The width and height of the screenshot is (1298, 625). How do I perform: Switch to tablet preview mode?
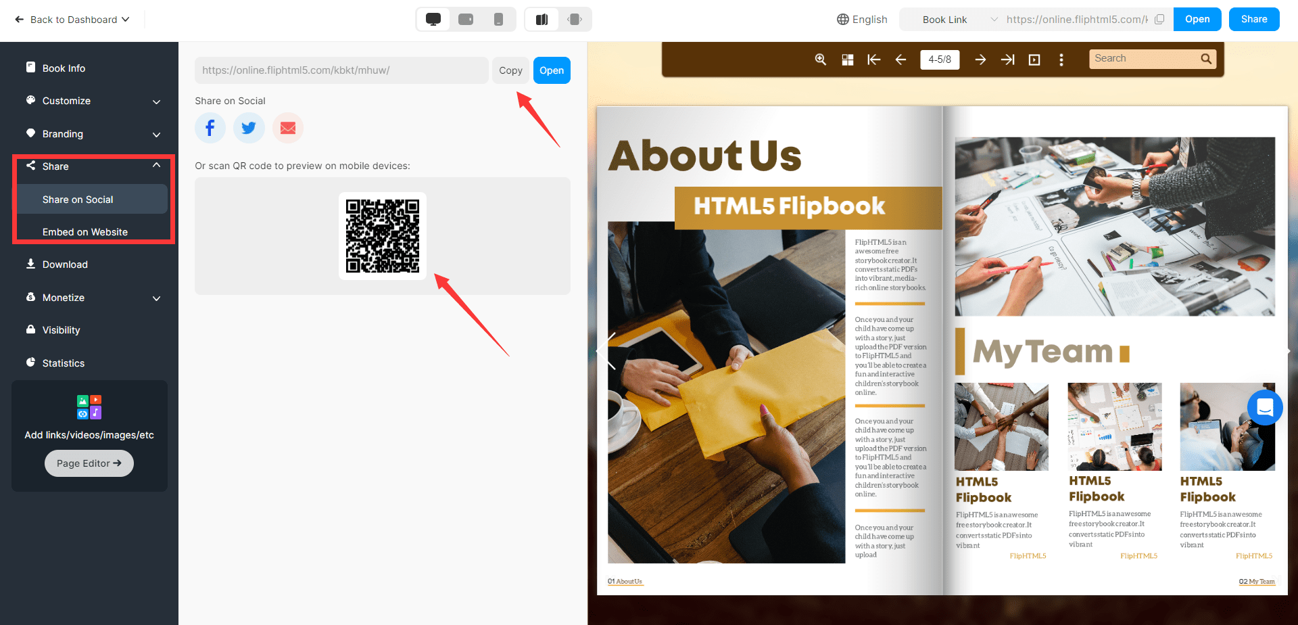click(466, 19)
